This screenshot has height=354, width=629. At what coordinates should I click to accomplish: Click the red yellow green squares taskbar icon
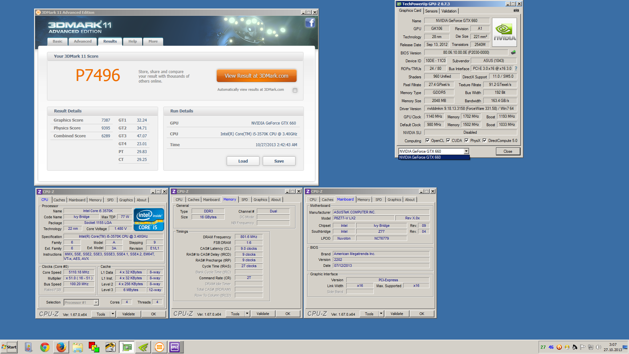pyautogui.click(x=94, y=347)
